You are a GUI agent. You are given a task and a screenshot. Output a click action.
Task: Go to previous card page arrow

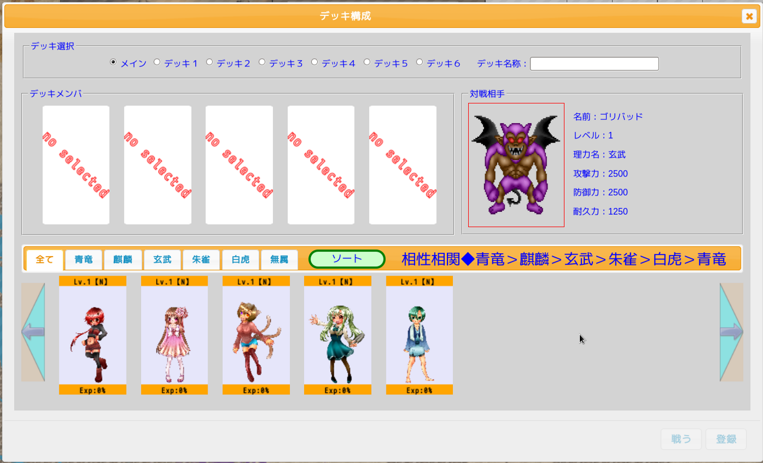pos(33,332)
